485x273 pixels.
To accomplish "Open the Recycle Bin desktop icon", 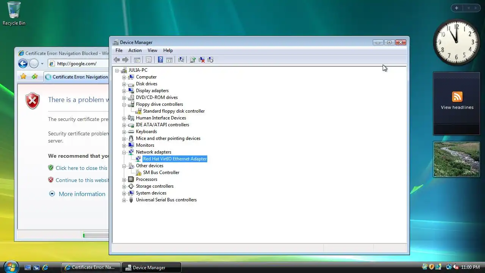I will [x=14, y=14].
